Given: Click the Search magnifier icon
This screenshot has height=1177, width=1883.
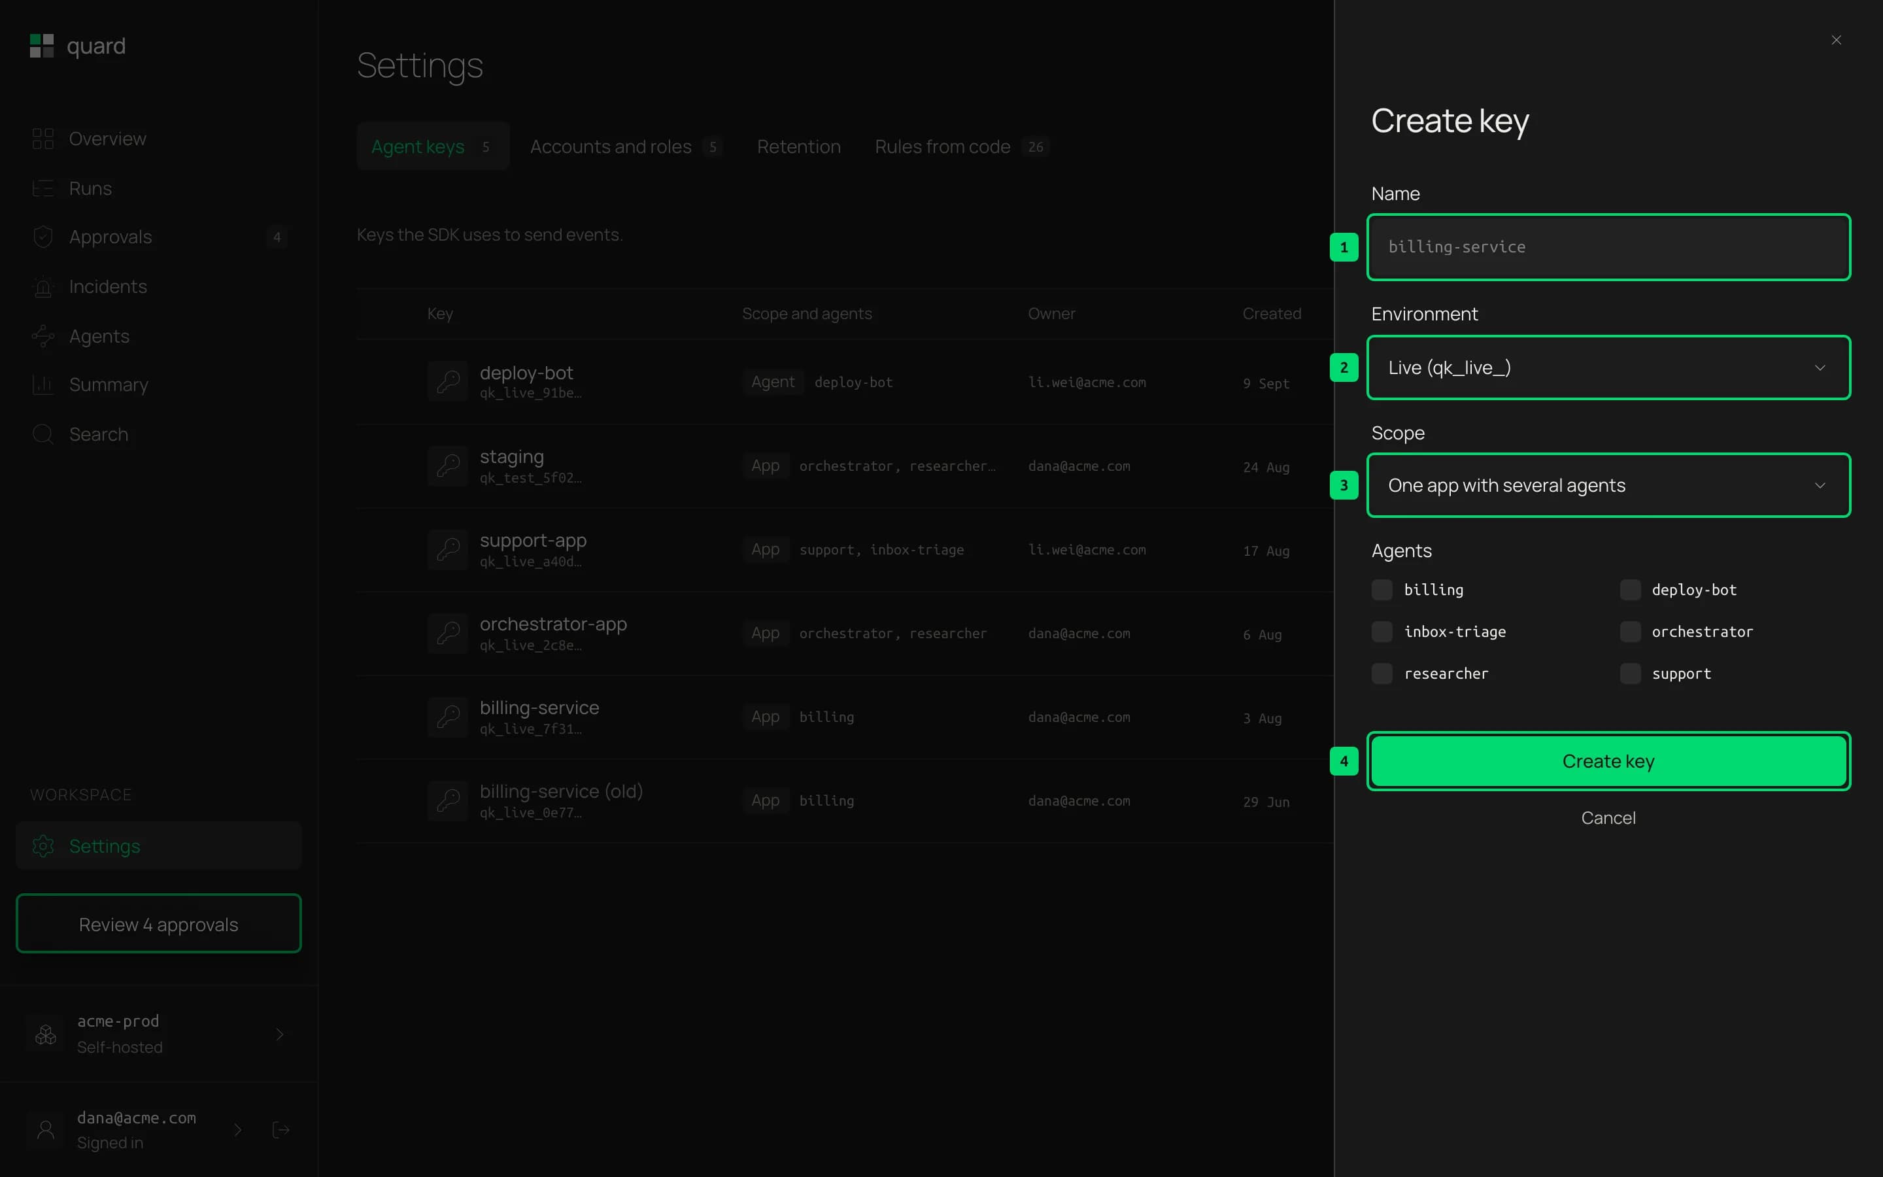Looking at the screenshot, I should point(42,434).
